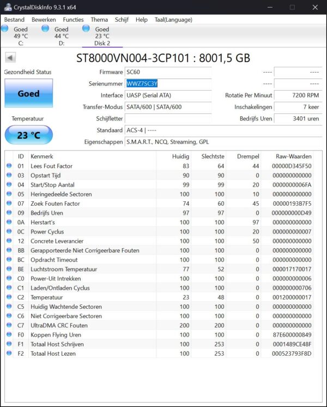Click the Standaard field ACS-4
327x407 pixels.
(223, 130)
